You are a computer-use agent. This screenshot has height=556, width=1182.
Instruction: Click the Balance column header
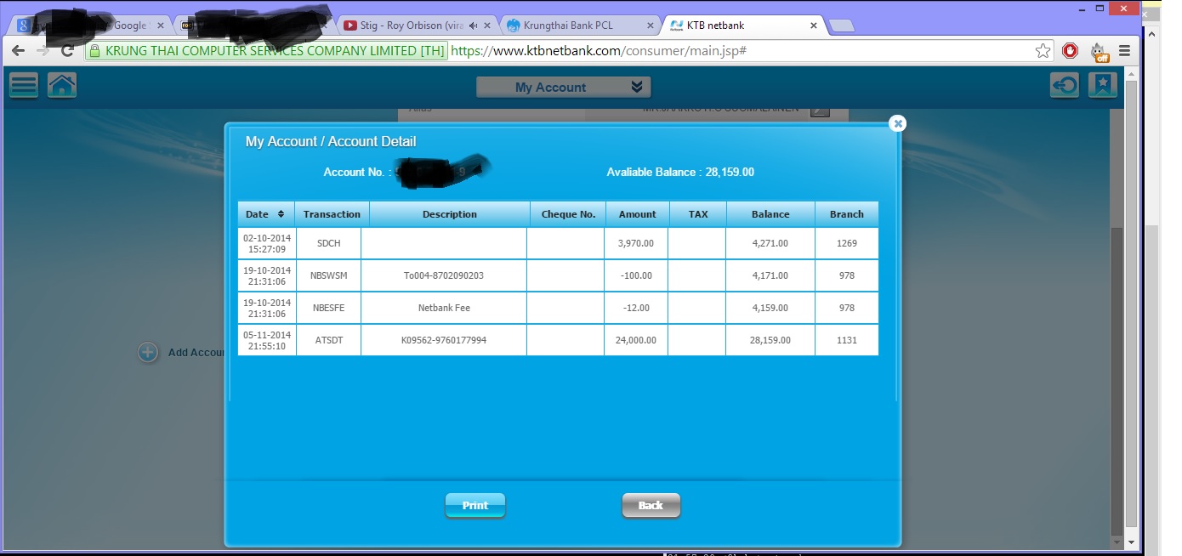coord(770,214)
